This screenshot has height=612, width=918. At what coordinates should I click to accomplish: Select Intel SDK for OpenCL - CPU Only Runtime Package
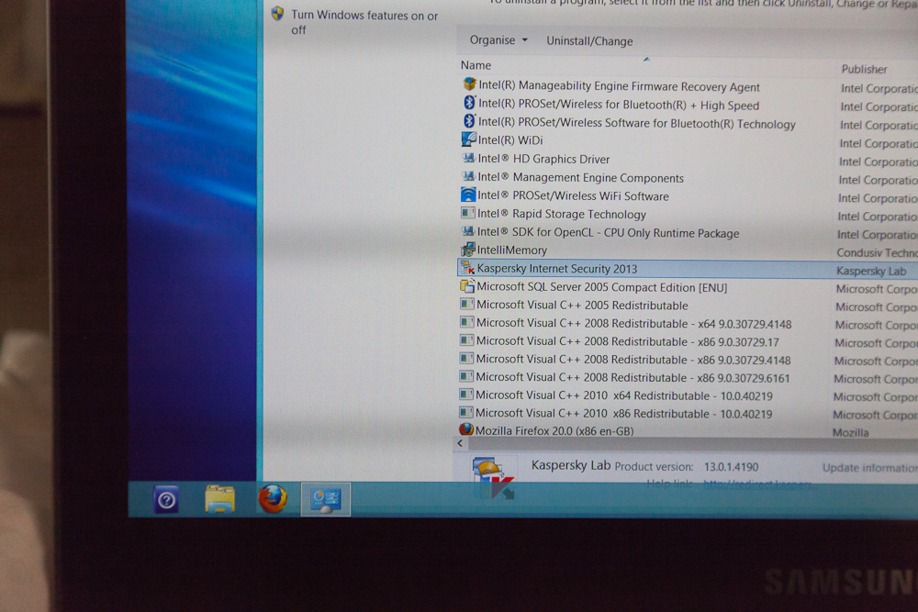click(608, 232)
